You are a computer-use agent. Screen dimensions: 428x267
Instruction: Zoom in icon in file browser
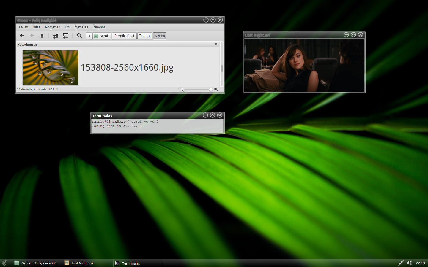point(216,89)
